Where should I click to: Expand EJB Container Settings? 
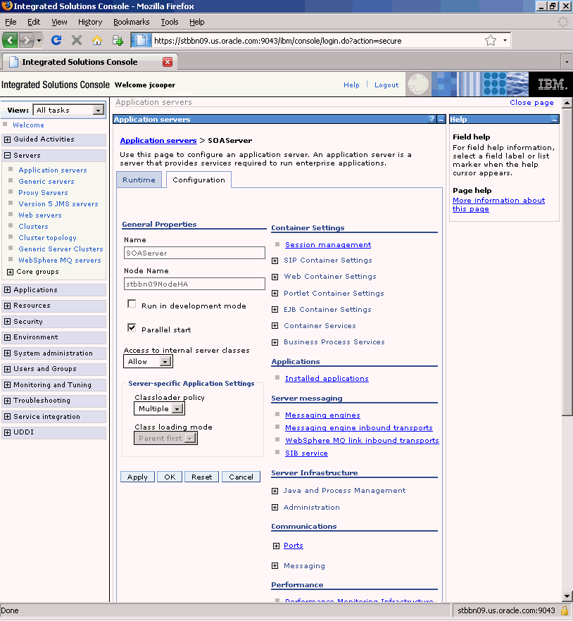pyautogui.click(x=275, y=310)
